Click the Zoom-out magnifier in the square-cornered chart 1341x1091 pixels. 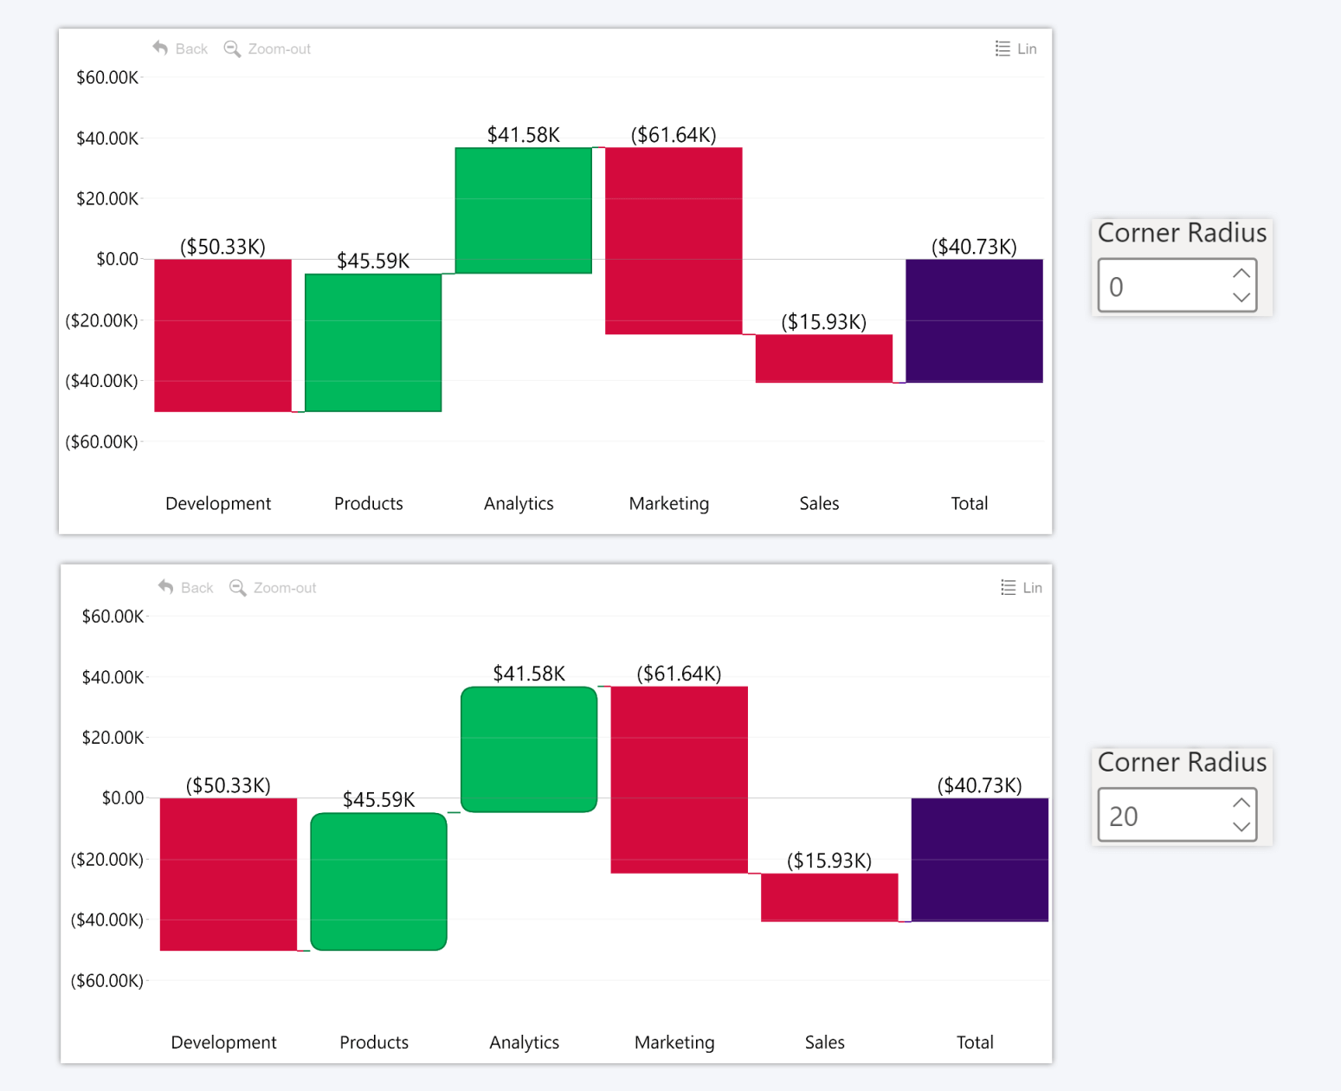pyautogui.click(x=232, y=48)
